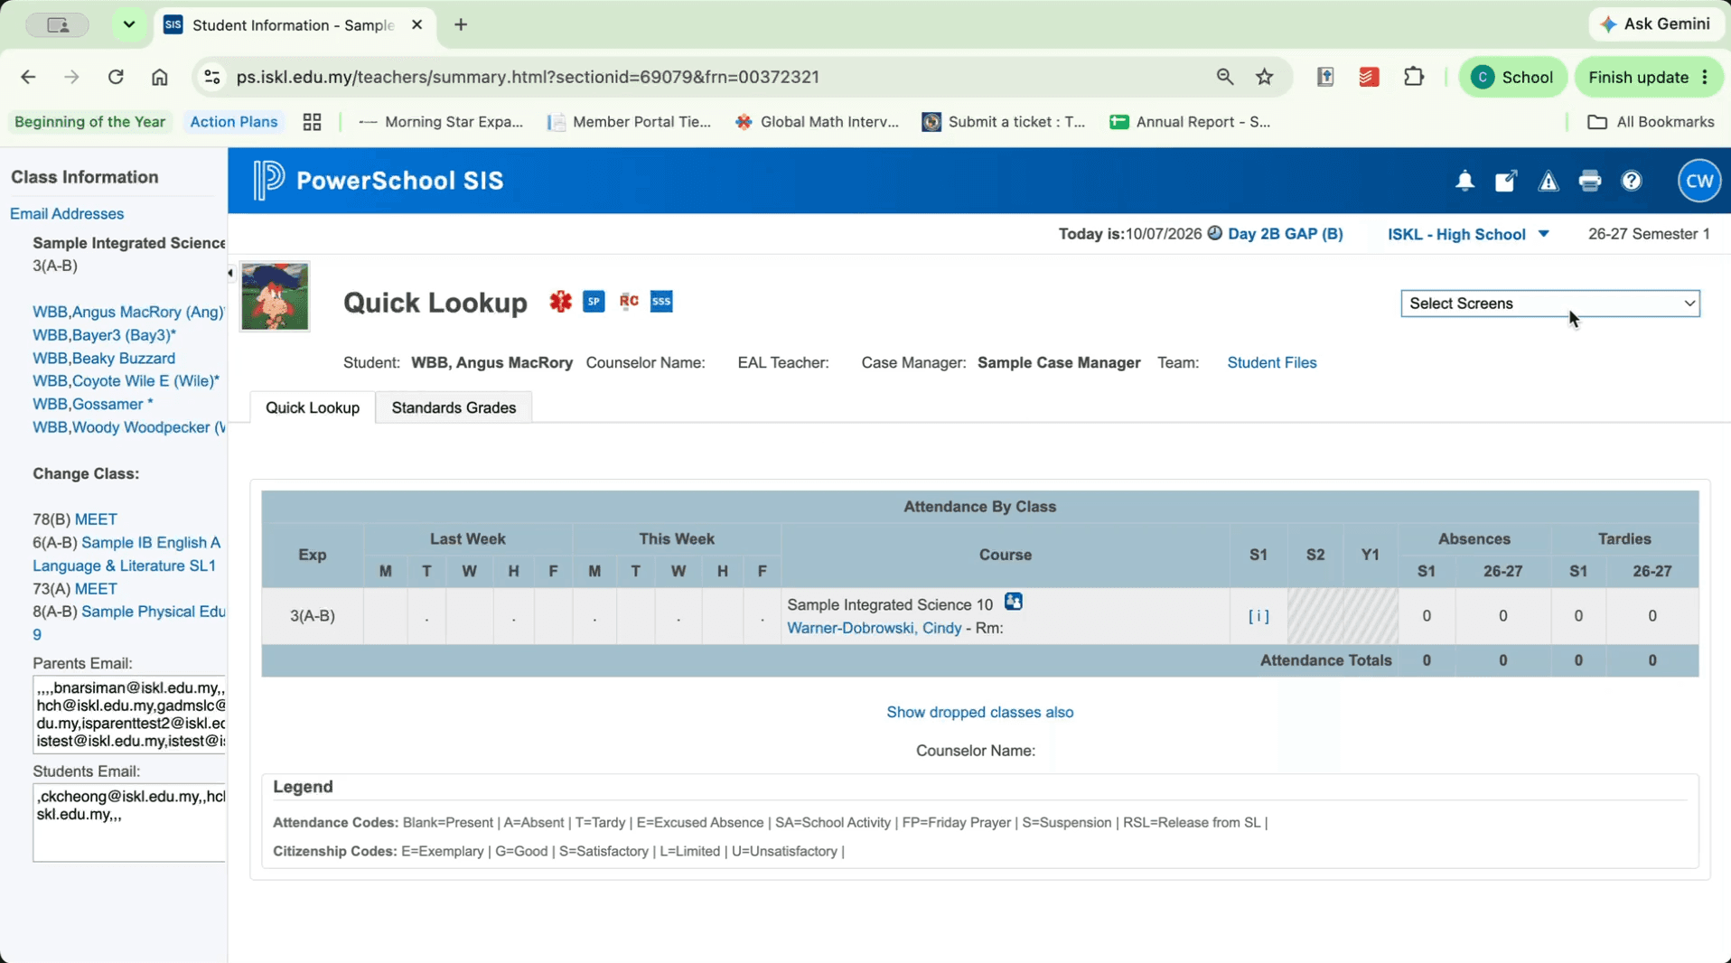Click the external link share icon in header

pyautogui.click(x=1506, y=181)
